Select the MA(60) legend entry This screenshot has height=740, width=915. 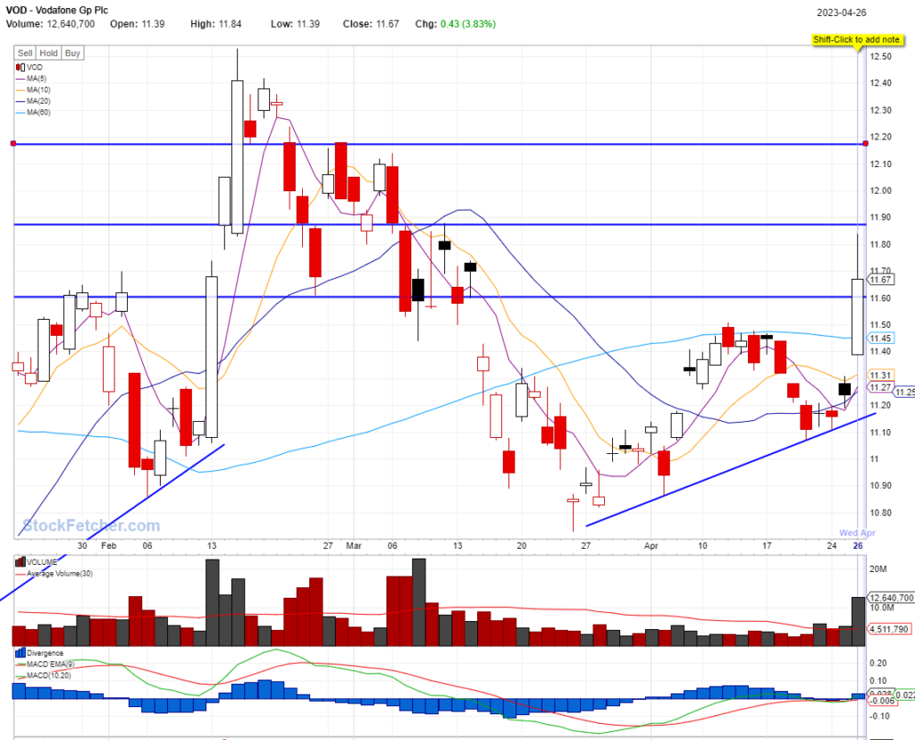tap(33, 112)
